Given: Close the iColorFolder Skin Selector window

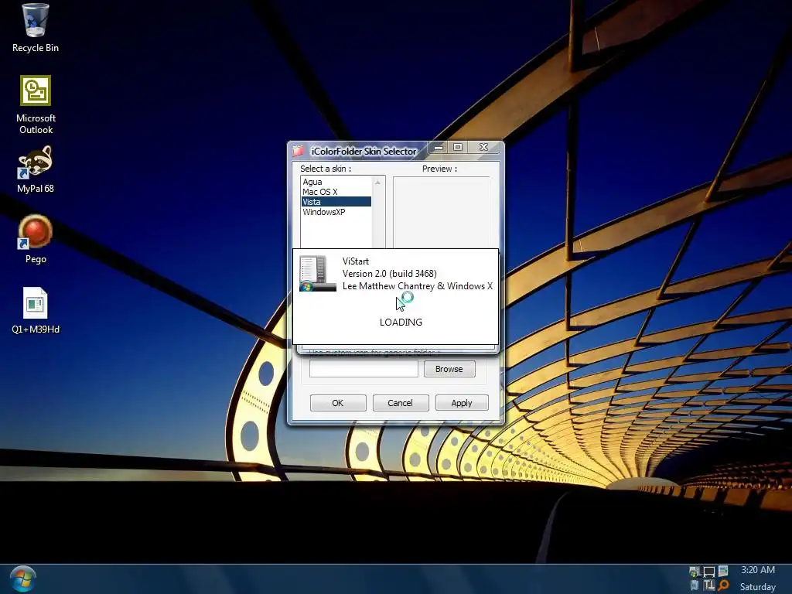Looking at the screenshot, I should (x=484, y=147).
